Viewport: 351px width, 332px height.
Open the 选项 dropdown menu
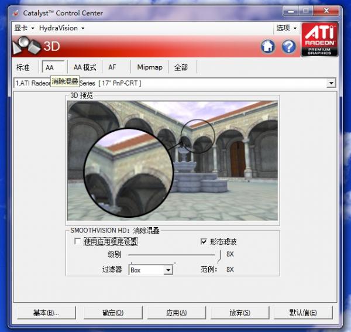(x=287, y=28)
